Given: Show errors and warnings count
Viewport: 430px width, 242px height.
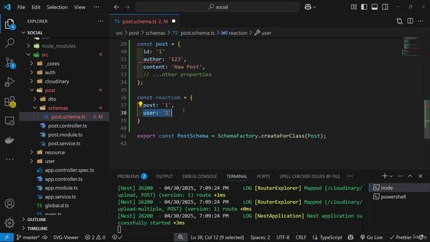Looking at the screenshot, I should [95, 237].
